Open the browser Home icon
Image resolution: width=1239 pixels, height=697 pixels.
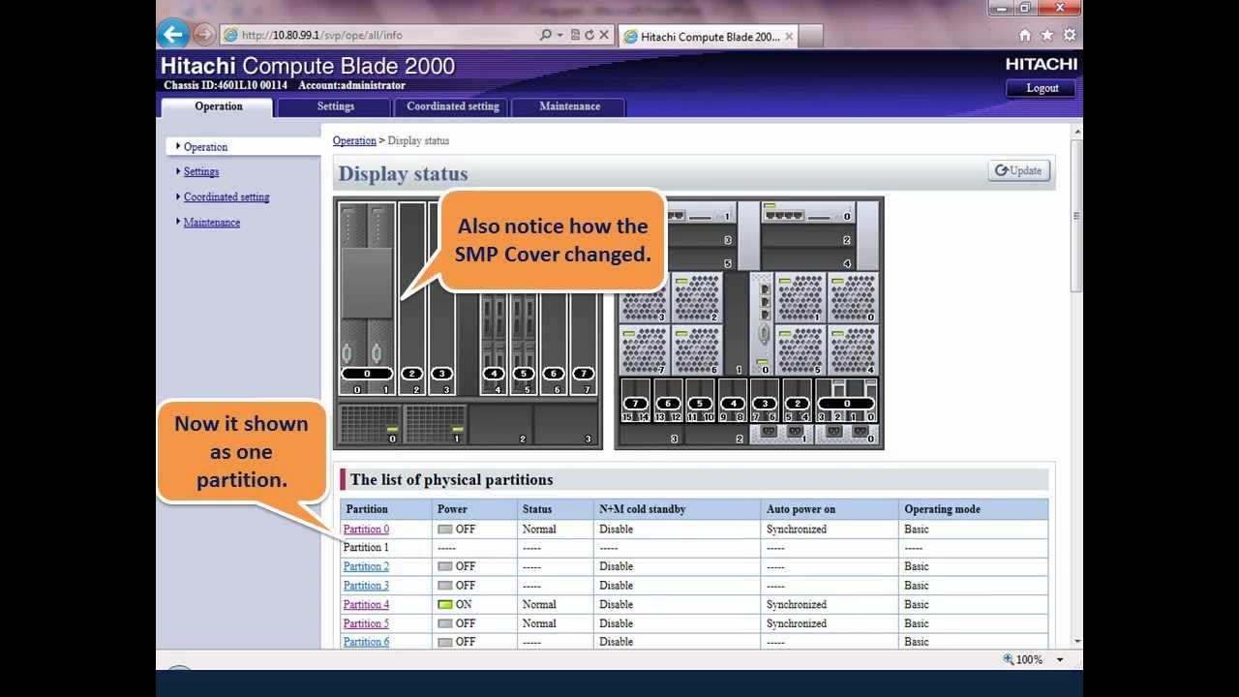(1025, 35)
